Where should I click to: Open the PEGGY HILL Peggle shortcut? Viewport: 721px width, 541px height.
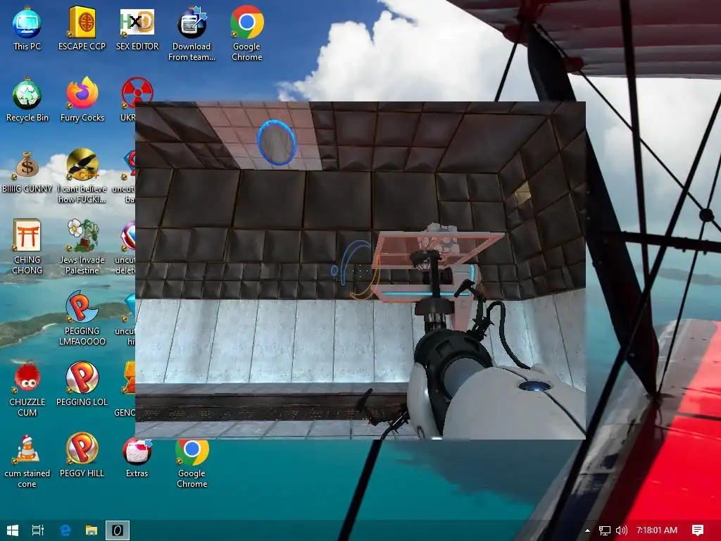tap(82, 456)
